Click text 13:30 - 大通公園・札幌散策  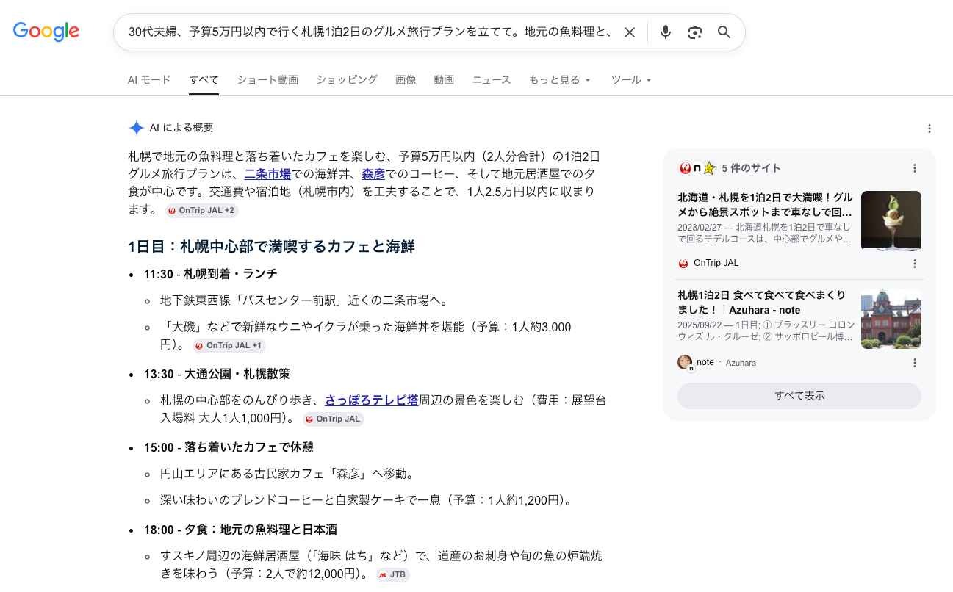click(x=217, y=374)
